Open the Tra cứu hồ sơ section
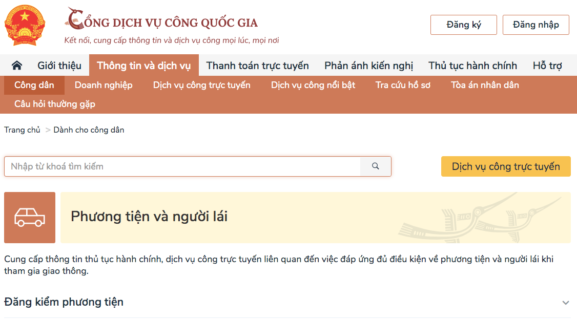 [402, 85]
